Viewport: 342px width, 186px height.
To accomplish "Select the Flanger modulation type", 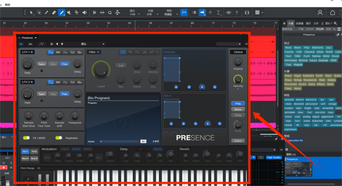I will pos(76,149).
